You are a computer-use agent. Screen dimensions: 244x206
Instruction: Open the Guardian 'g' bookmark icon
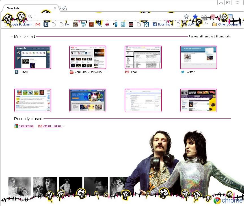pos(146,24)
